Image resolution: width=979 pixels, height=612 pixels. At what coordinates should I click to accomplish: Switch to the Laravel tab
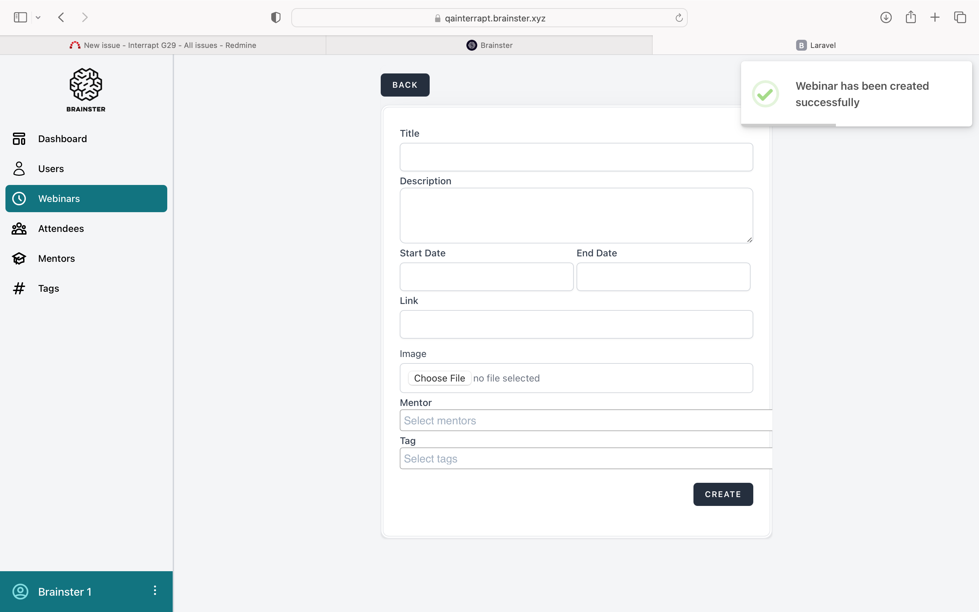[815, 45]
